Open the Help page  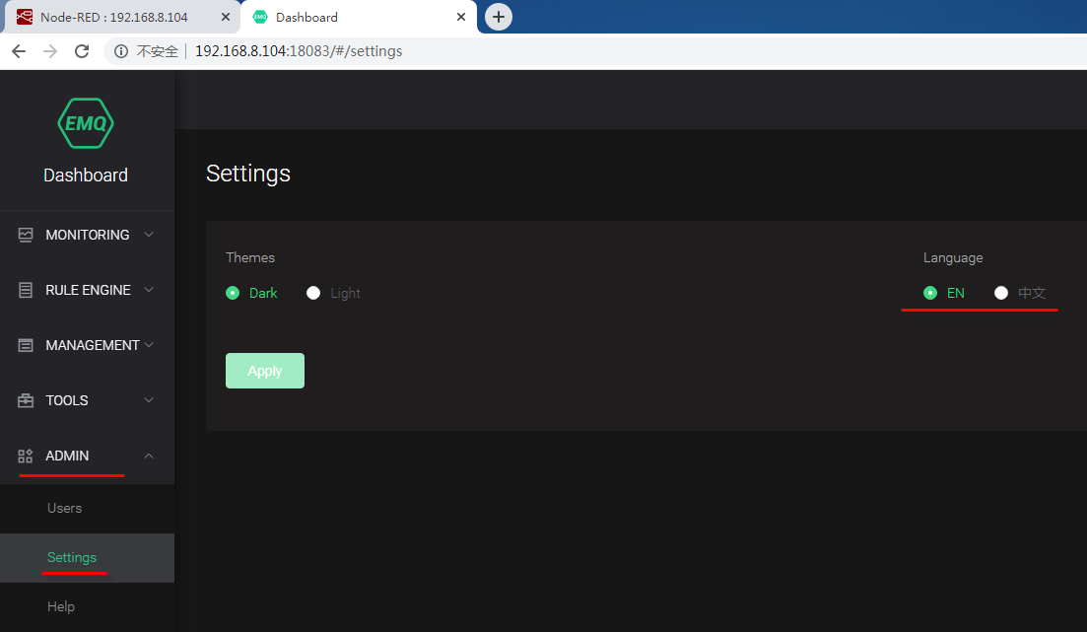(x=60, y=606)
